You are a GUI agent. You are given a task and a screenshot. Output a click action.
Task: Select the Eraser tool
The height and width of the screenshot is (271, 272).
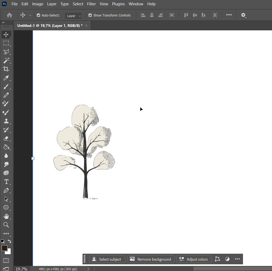[6, 138]
